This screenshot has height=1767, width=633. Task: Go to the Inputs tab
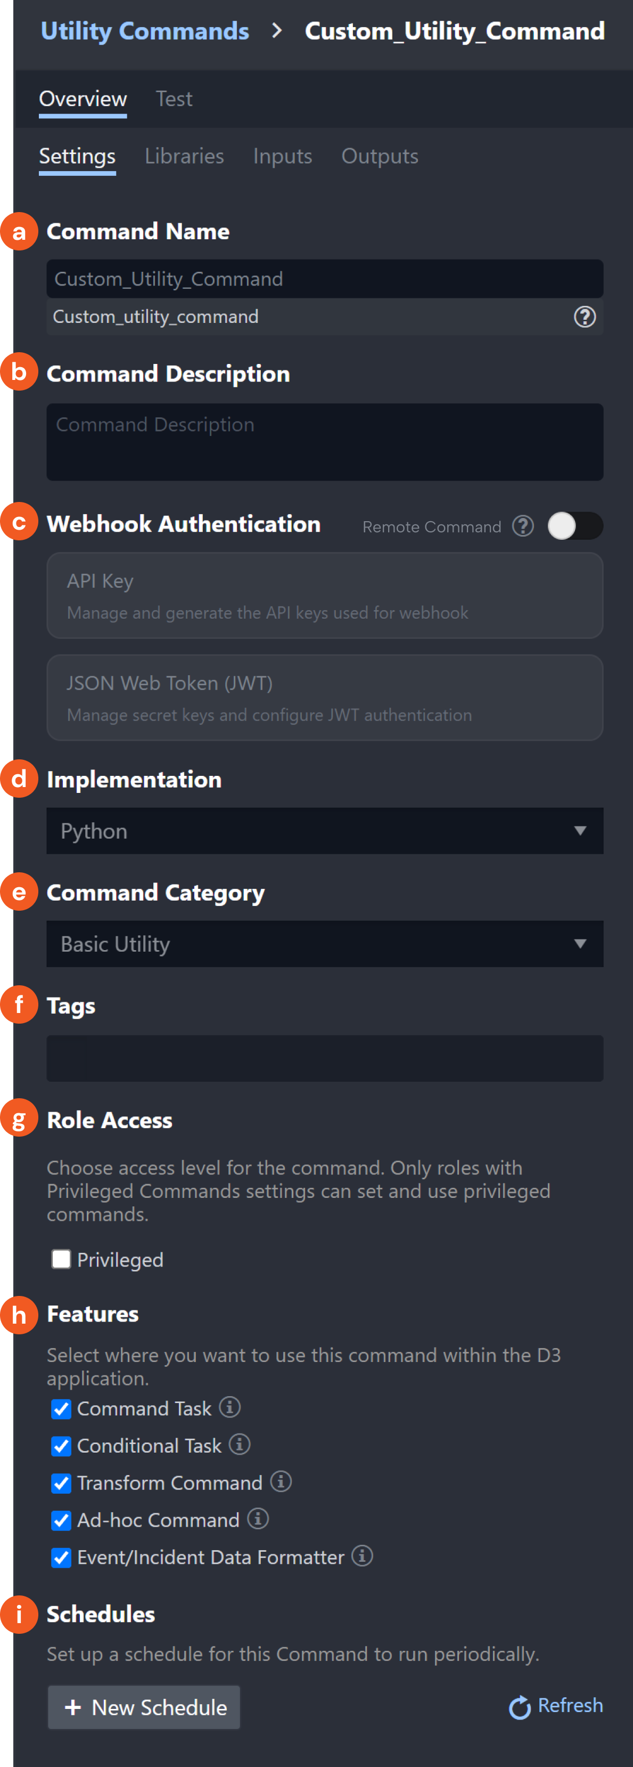point(282,156)
